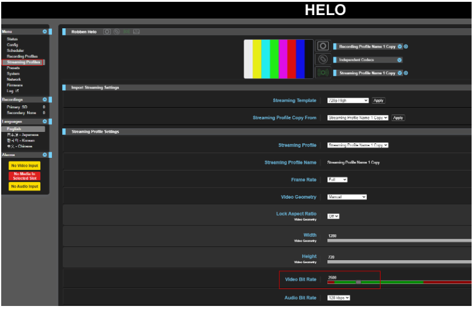
Task: Open the external Log link icon
Action: tap(17, 90)
